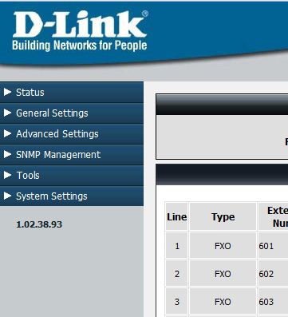Viewport: 288px width, 317px height.
Task: Select FXO type cell in line 1
Action: tap(223, 246)
